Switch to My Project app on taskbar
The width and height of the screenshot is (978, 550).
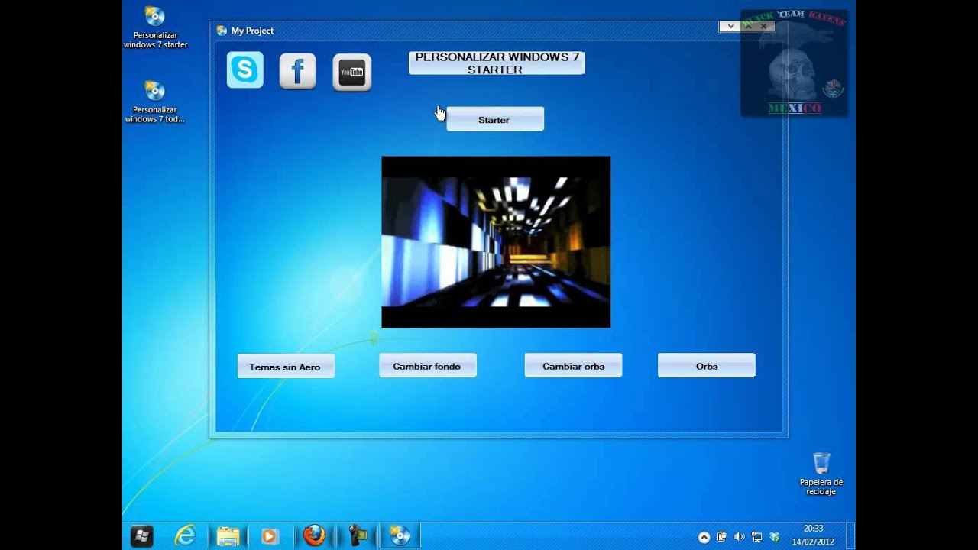coord(400,535)
